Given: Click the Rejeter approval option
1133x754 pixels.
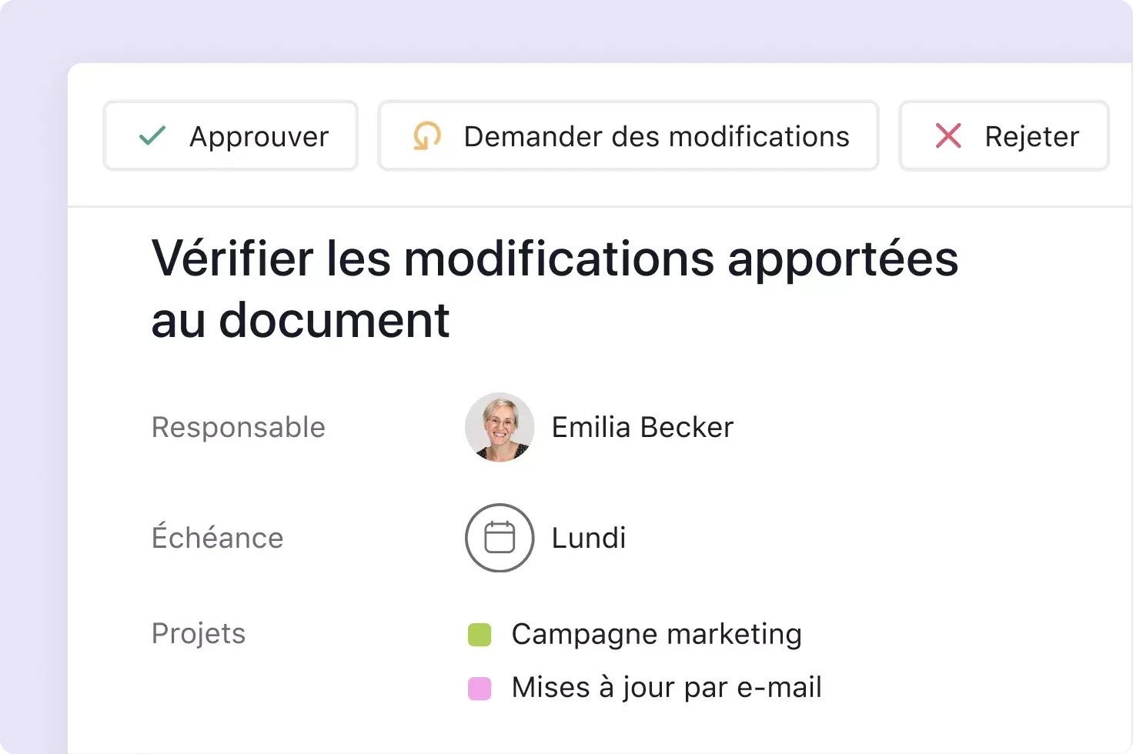Looking at the screenshot, I should (1003, 135).
